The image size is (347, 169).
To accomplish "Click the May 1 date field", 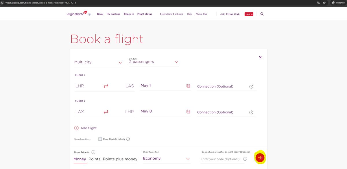I will [165, 86].
